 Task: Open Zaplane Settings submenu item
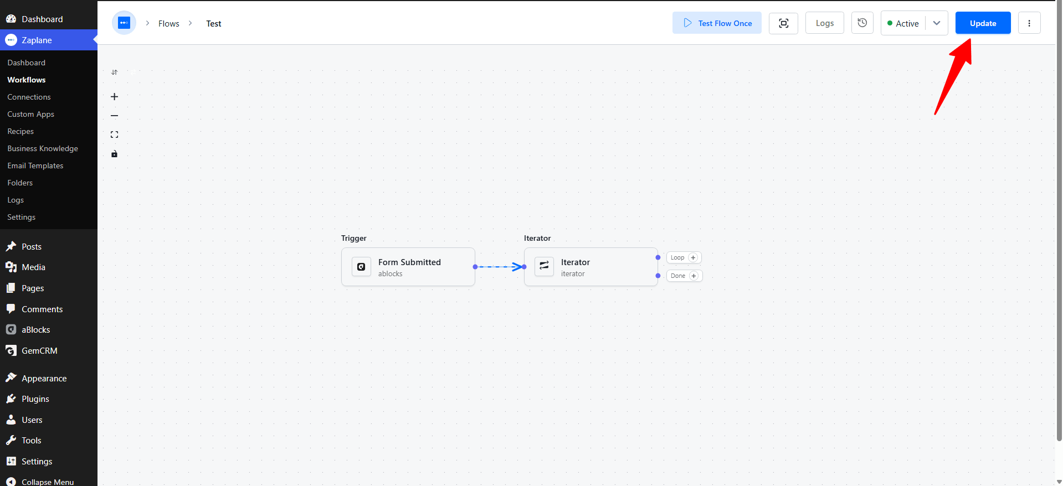49,217
